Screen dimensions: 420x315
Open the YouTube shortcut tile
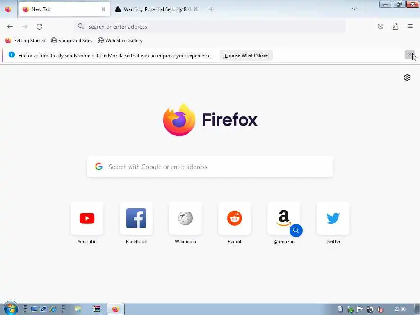click(x=87, y=218)
